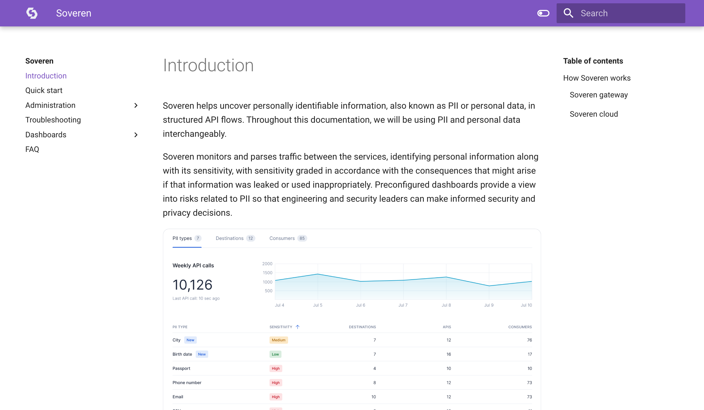Jump to Soveren cloud in contents
704x410 pixels.
(594, 114)
